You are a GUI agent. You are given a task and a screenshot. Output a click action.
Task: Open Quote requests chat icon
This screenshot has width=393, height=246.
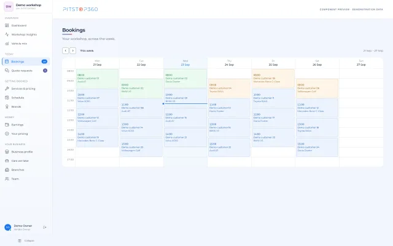pyautogui.click(x=7, y=71)
